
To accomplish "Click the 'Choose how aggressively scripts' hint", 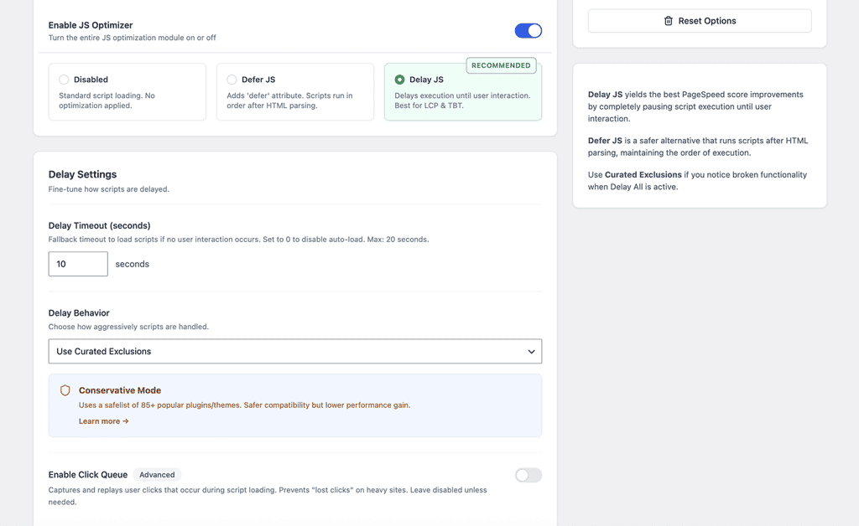I will click(128, 327).
